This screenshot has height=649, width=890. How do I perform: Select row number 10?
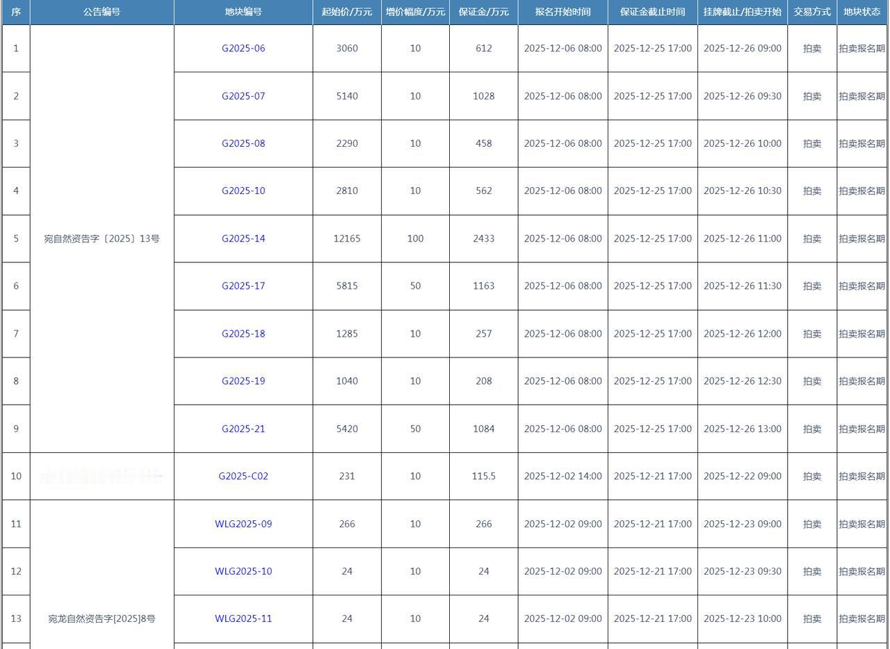16,476
